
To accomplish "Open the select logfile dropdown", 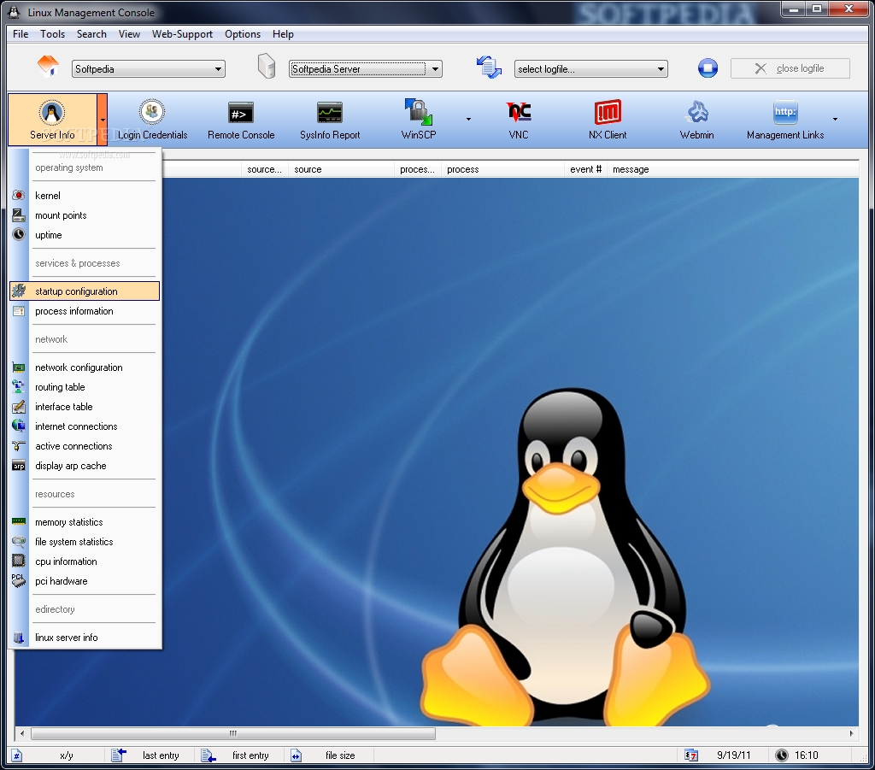I will click(x=661, y=69).
